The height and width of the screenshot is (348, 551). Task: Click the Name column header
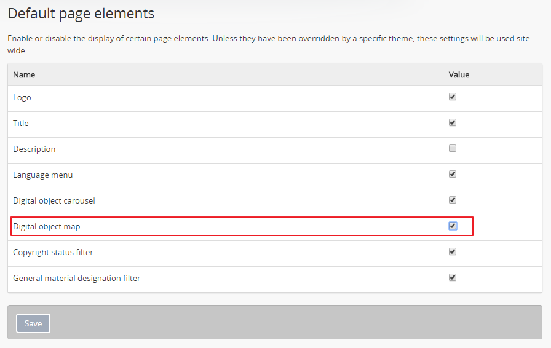tap(24, 75)
